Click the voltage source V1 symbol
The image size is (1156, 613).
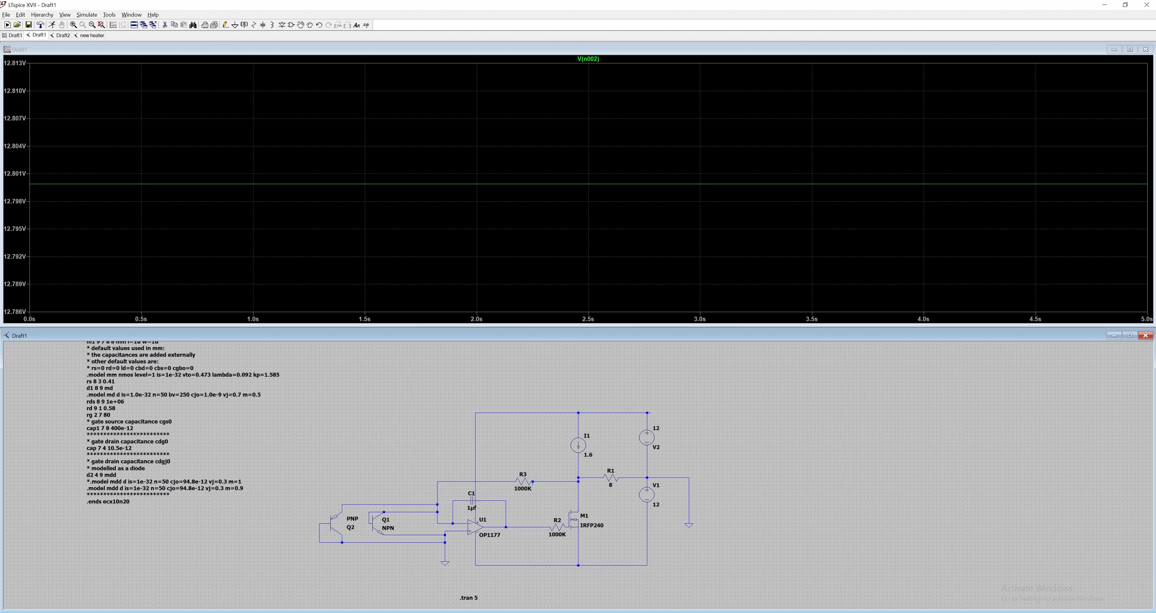[647, 494]
